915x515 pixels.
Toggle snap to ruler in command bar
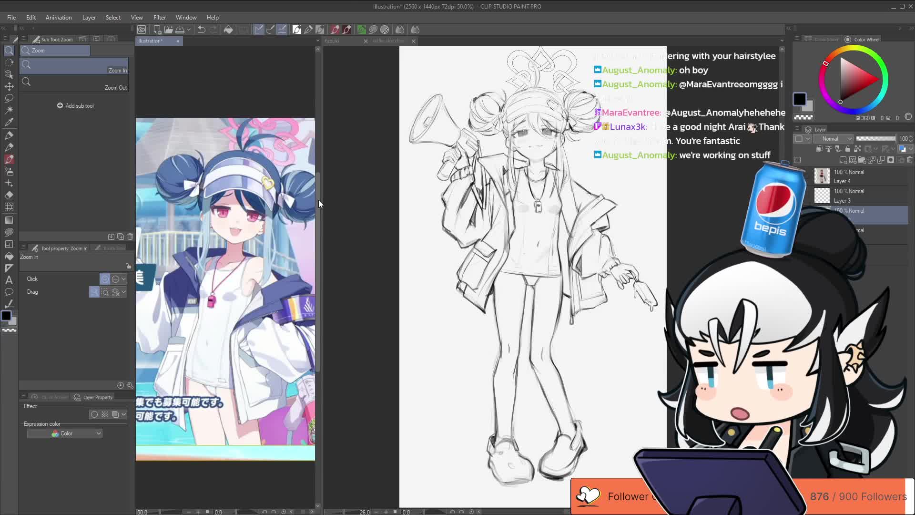(x=259, y=30)
